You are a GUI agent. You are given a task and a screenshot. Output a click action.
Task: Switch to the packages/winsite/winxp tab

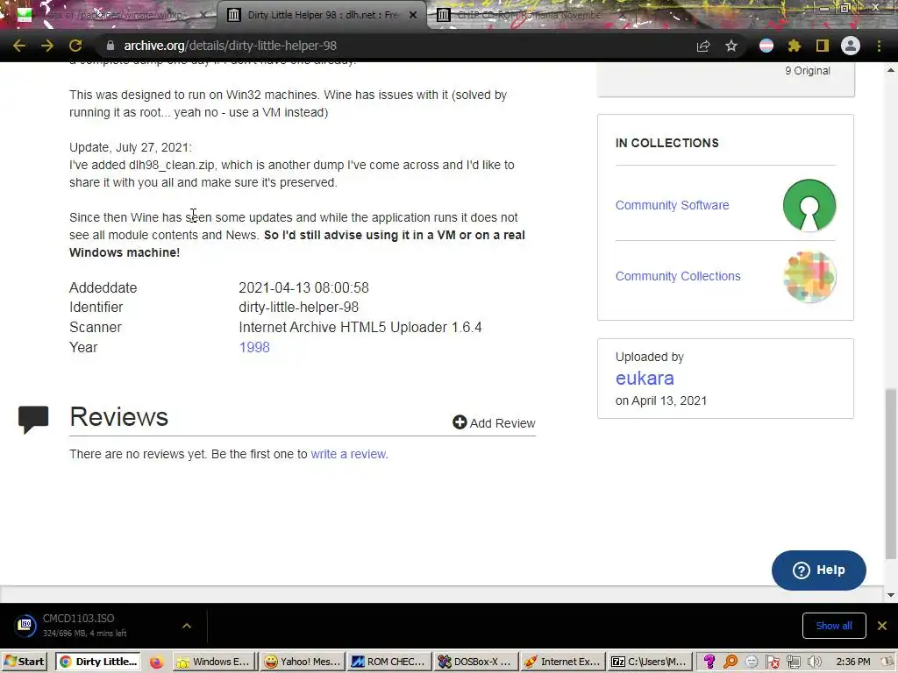115,15
